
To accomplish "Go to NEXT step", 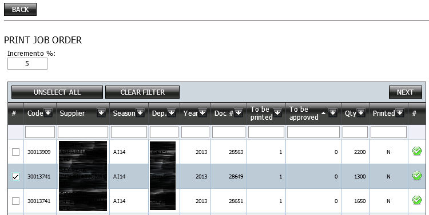I will point(405,92).
